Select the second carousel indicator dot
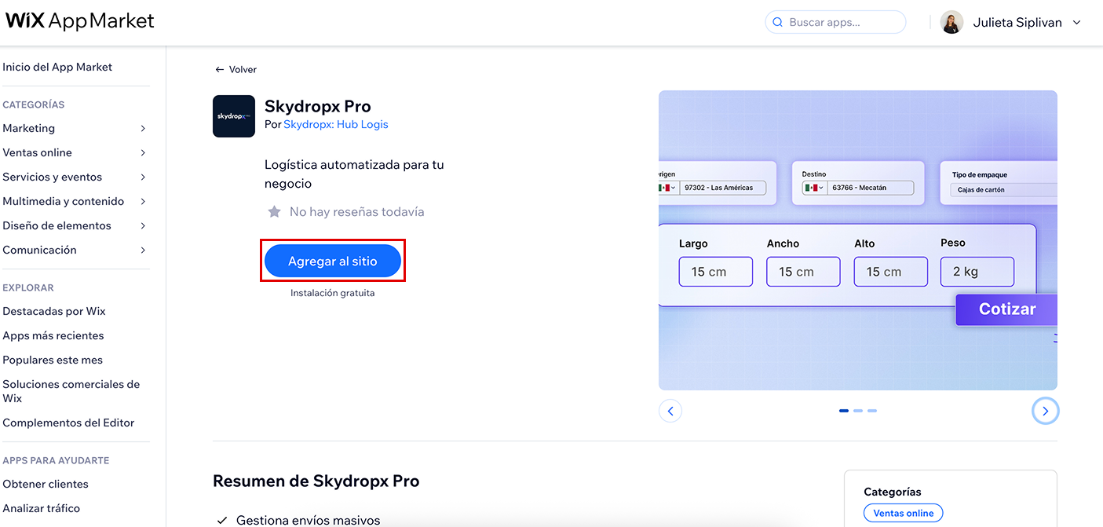The width and height of the screenshot is (1103, 527). point(858,411)
